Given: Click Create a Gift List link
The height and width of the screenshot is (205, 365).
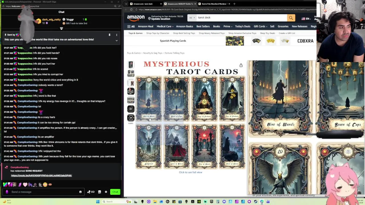Looking at the screenshot, I should 287,33.
